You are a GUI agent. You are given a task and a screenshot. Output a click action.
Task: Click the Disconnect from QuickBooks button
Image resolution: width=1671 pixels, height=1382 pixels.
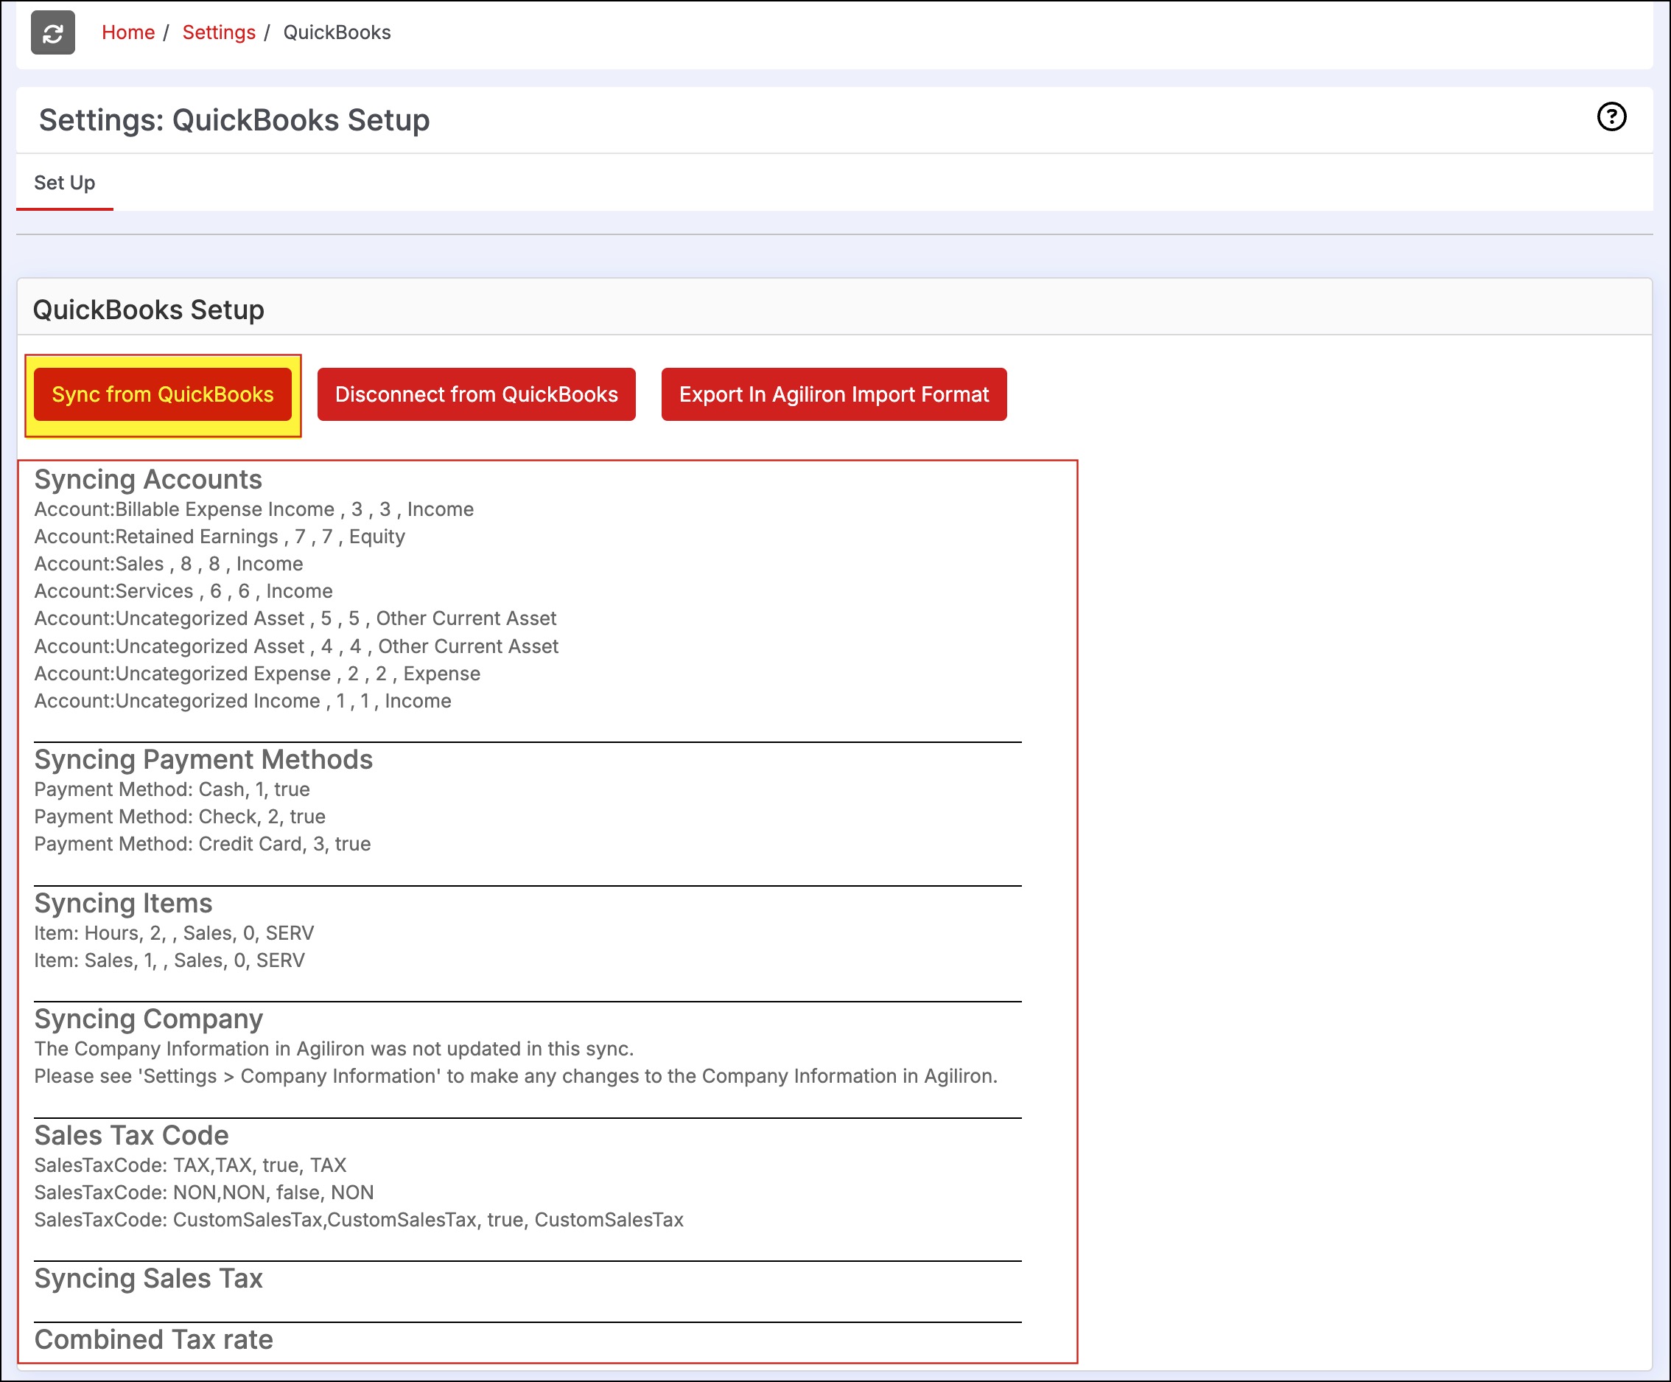click(476, 394)
